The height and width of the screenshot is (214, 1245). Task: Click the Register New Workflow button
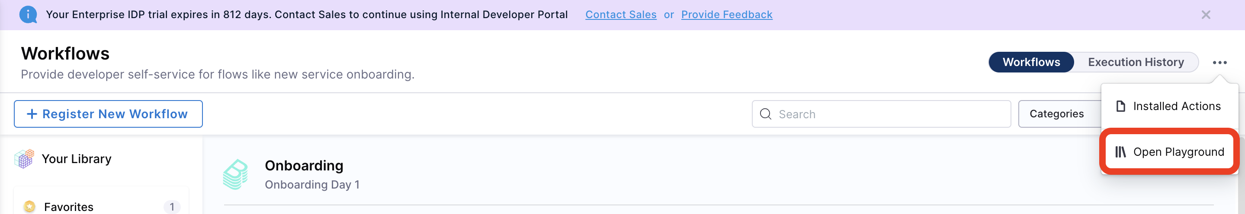pyautogui.click(x=108, y=114)
